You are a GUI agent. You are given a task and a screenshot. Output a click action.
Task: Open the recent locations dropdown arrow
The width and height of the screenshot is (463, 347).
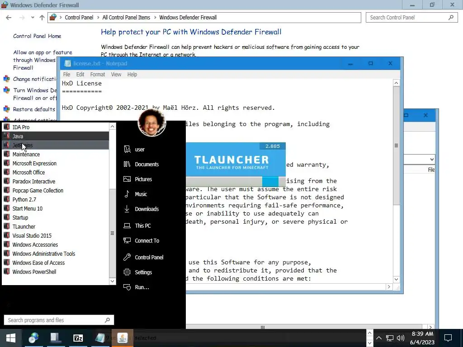(x=33, y=18)
